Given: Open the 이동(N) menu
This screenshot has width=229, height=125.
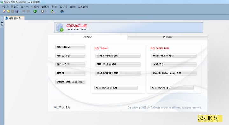Looking at the screenshot, I should (35, 7).
